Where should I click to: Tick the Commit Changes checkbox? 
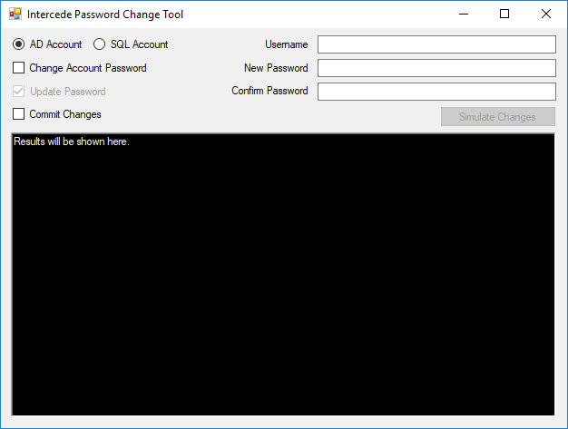click(x=18, y=114)
